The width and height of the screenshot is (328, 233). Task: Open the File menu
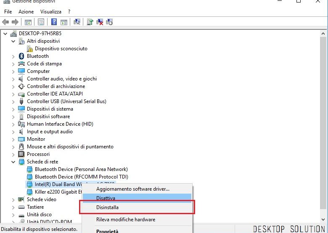(x=8, y=12)
